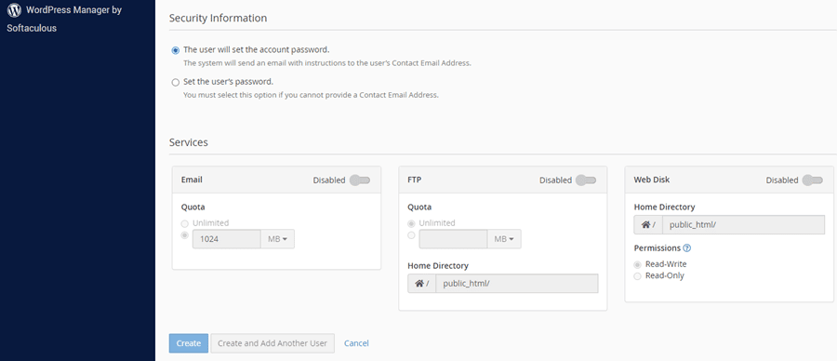Open the Permissions help icon
This screenshot has width=837, height=361.
tap(687, 248)
